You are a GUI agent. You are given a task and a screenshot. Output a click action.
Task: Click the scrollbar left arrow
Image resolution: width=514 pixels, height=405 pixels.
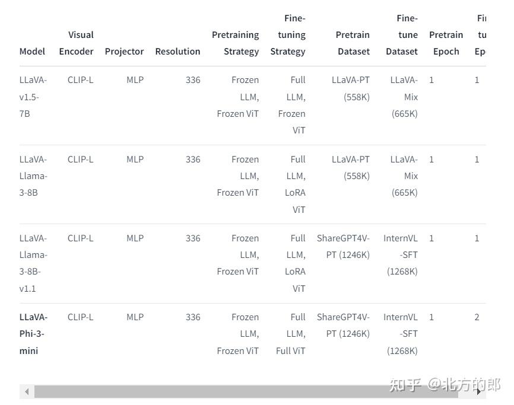point(27,391)
